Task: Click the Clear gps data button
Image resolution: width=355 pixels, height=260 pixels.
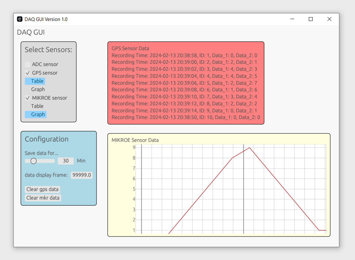Action: [42, 189]
